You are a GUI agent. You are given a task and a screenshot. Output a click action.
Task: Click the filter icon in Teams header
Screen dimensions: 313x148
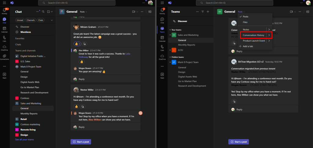tap(203, 12)
